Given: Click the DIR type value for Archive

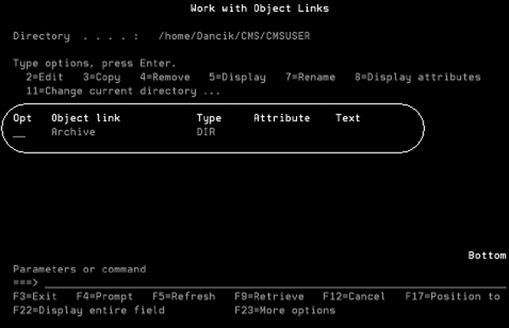Looking at the screenshot, I should [x=206, y=132].
